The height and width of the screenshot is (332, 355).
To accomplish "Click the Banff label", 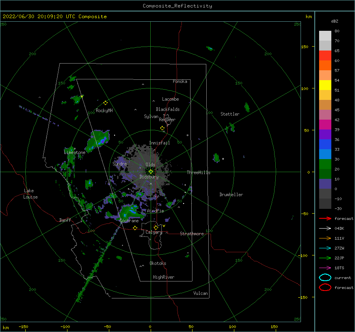I will pyautogui.click(x=65, y=220).
